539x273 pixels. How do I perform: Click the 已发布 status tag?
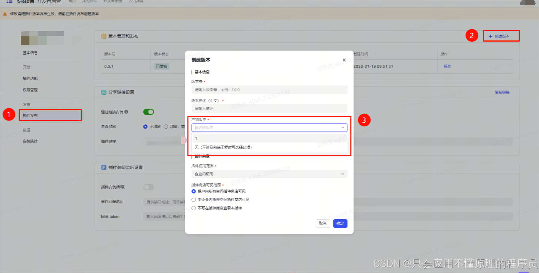click(162, 66)
